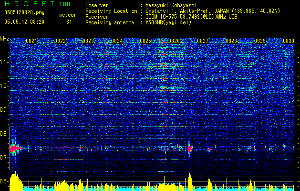Click the 1.1 frequency axis label
The height and width of the screenshot is (191, 300).
point(4,62)
